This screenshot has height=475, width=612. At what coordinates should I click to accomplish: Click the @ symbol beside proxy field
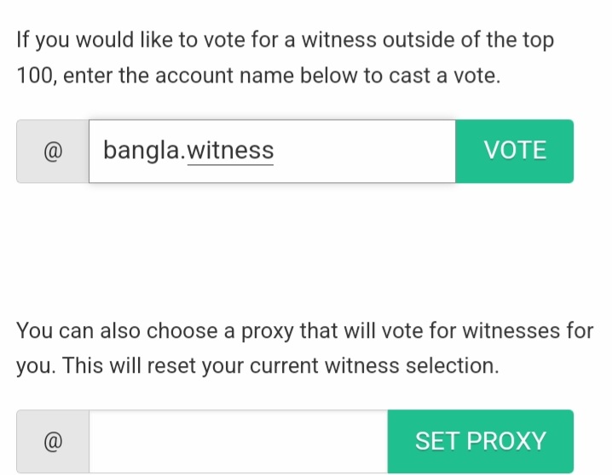click(x=52, y=442)
